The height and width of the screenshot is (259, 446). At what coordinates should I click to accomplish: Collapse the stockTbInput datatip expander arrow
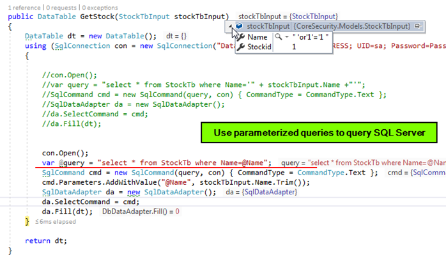[230, 26]
